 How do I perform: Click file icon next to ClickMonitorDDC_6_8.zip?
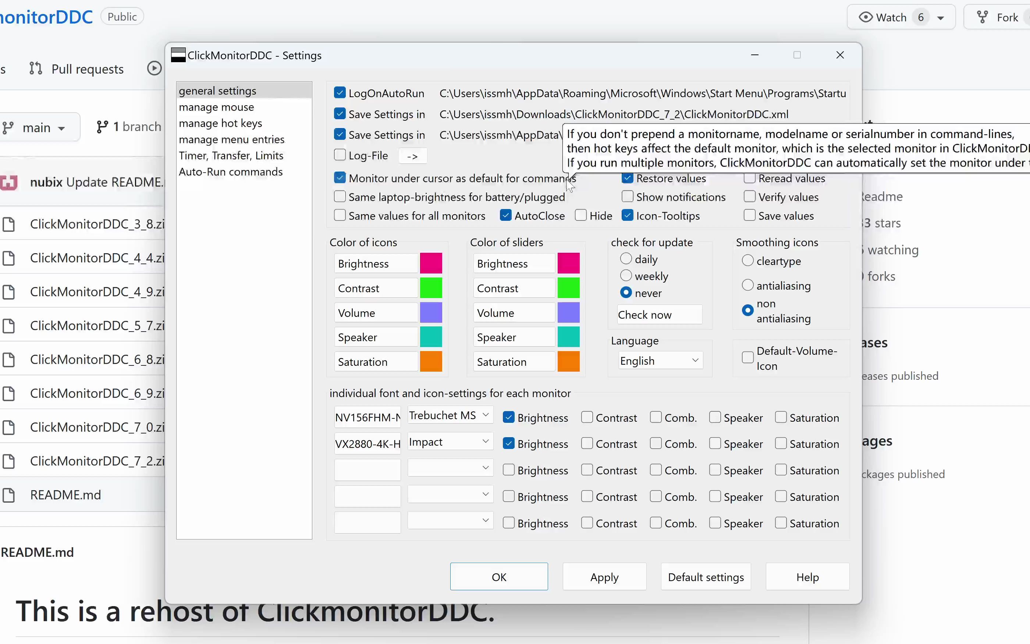8,360
